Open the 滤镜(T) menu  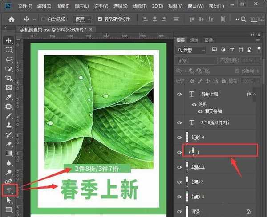(x=140, y=6)
